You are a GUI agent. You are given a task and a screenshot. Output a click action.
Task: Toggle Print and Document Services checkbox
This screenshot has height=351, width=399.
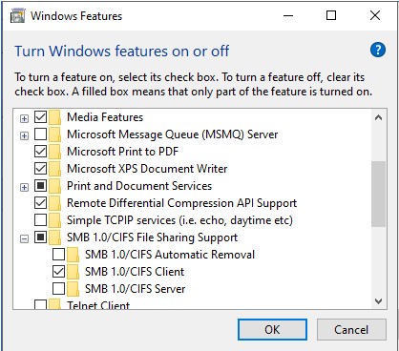[40, 186]
